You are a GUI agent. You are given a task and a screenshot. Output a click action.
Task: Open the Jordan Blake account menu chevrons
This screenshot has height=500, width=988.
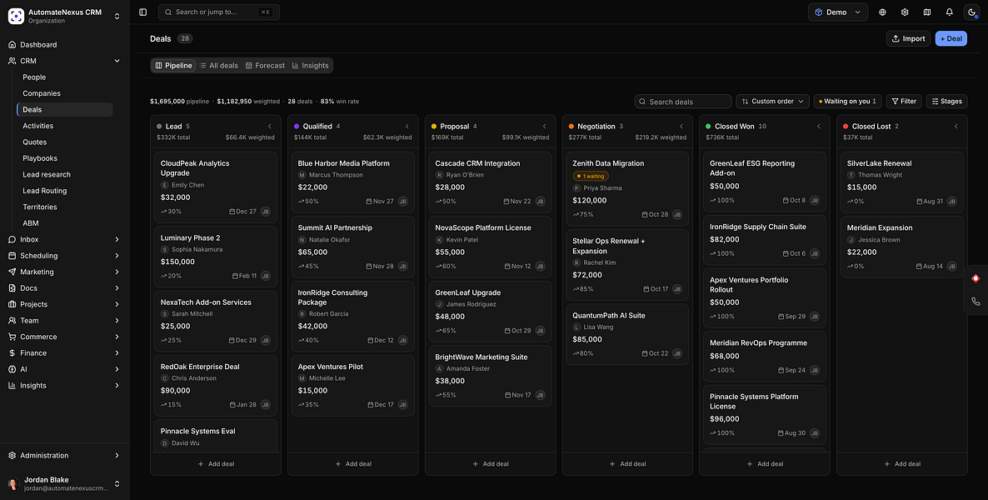tap(117, 484)
